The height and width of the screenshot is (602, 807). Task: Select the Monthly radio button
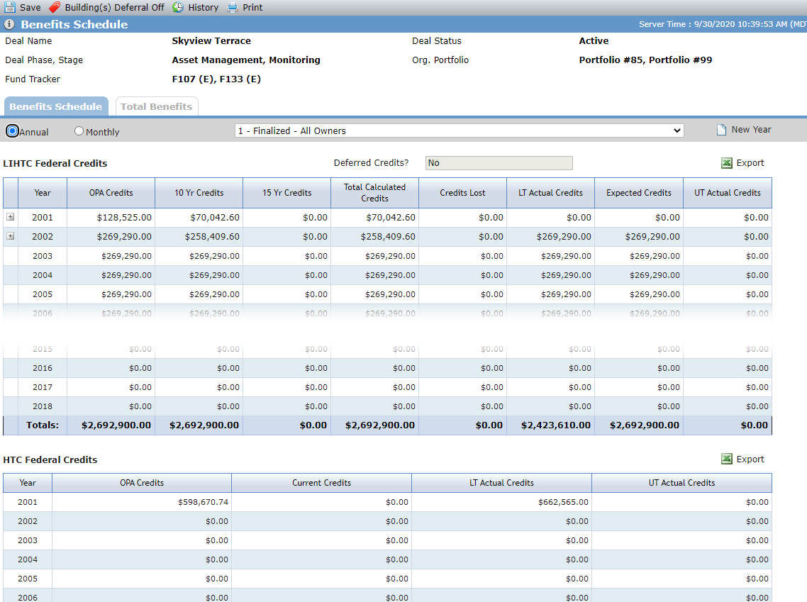(x=79, y=131)
